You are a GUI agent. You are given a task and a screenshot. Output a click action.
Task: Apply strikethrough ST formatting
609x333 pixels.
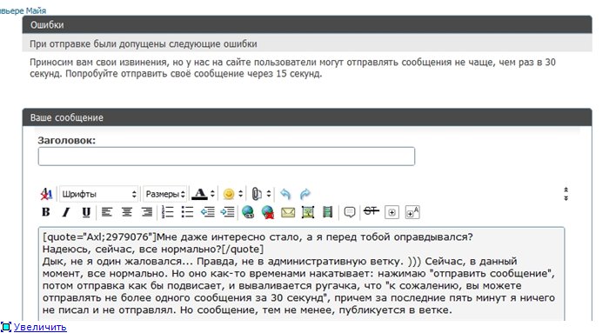(x=371, y=210)
